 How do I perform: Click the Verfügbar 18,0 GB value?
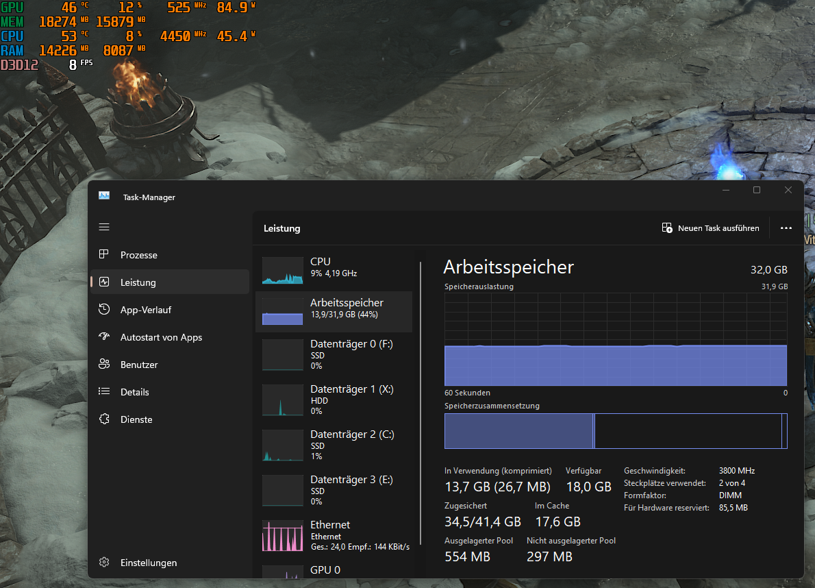588,487
